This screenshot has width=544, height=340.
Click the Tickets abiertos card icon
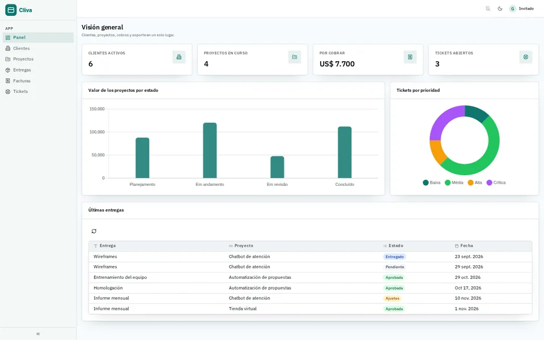pyautogui.click(x=526, y=57)
